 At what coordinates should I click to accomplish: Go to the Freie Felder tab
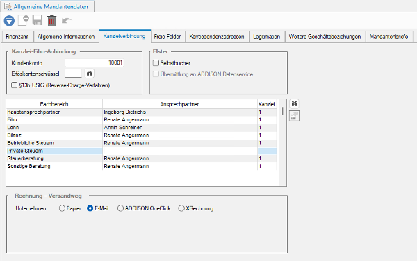click(x=167, y=37)
